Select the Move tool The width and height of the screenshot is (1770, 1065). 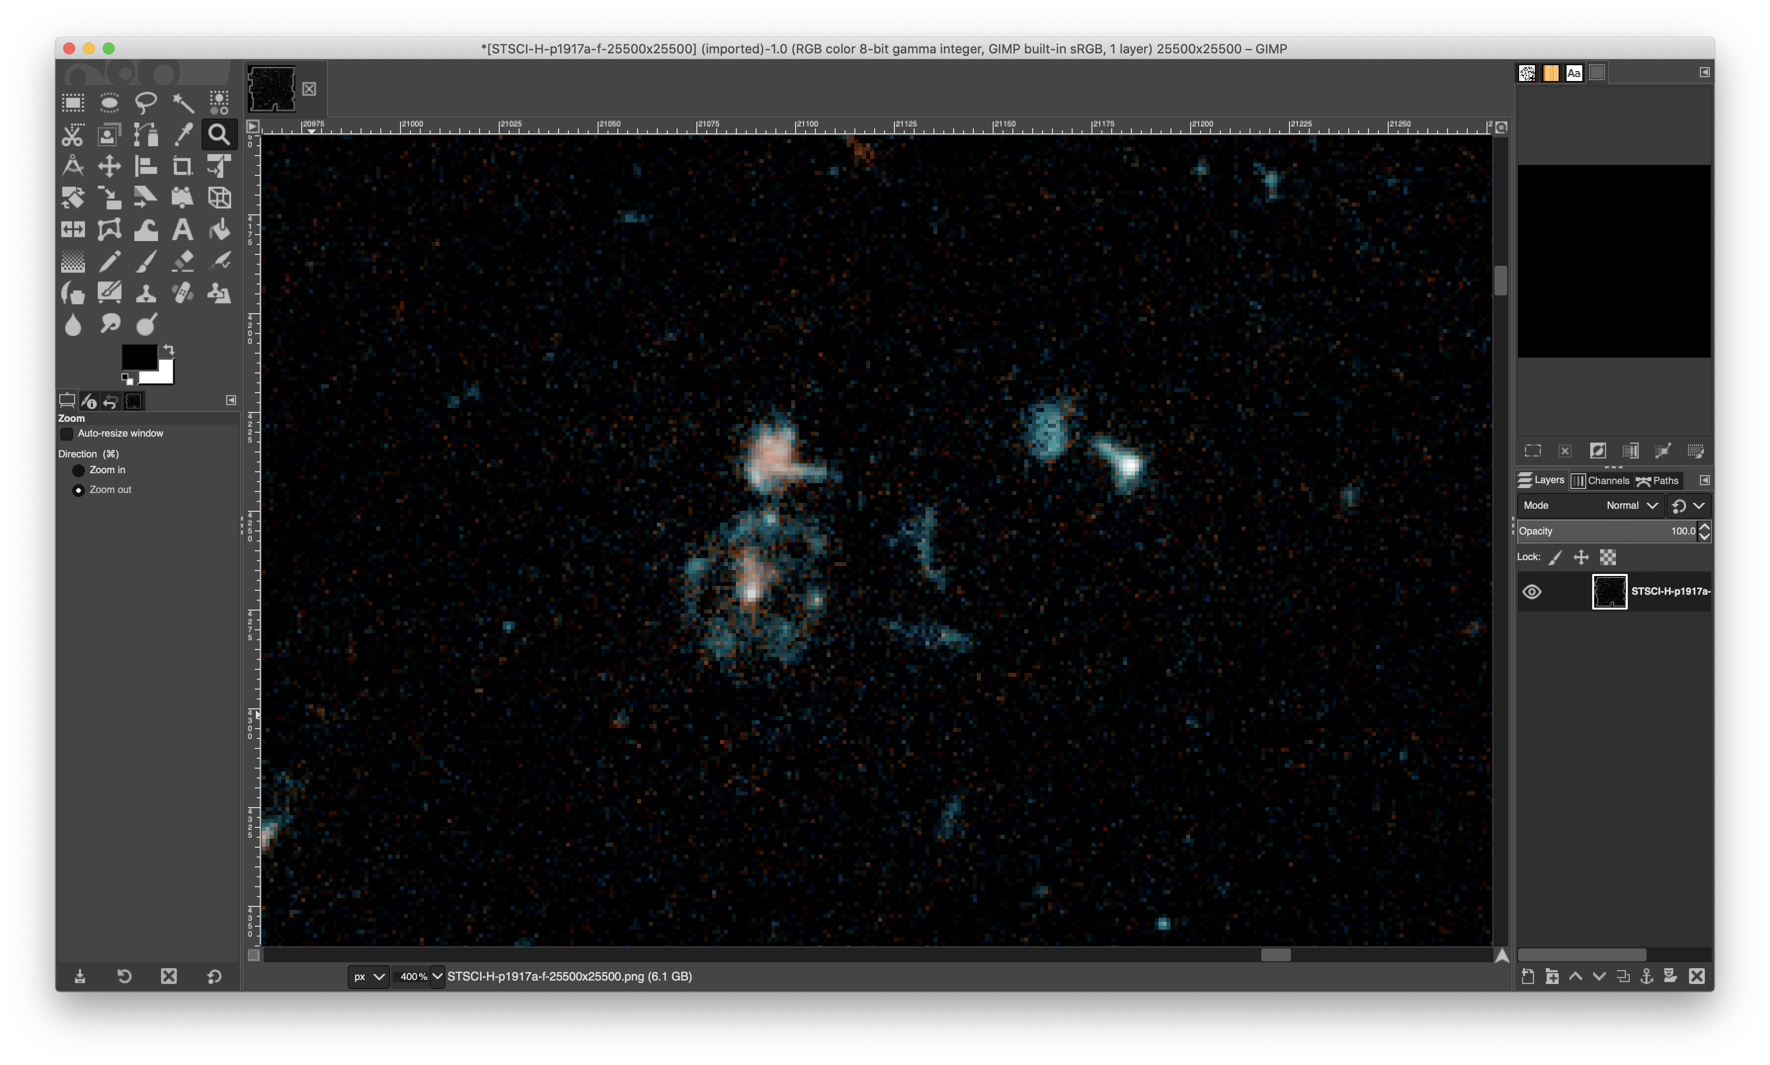pos(109,166)
